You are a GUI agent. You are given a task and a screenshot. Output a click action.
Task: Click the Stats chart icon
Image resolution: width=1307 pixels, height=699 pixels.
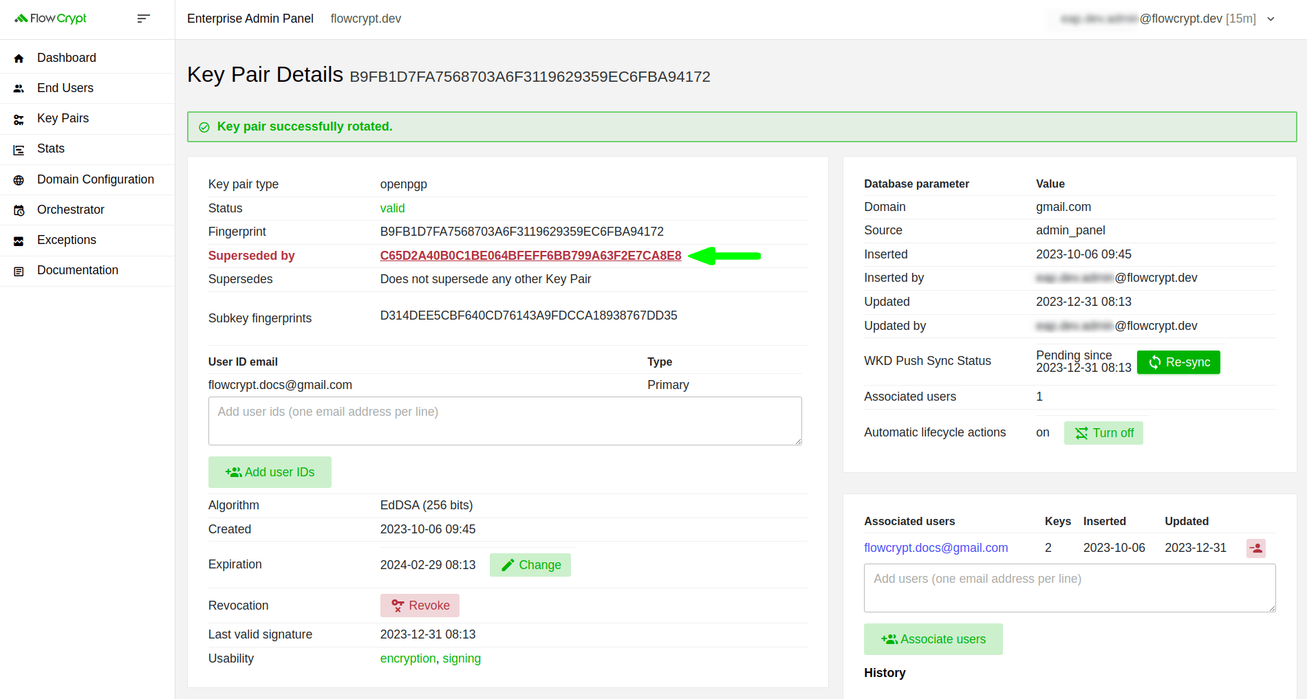pyautogui.click(x=19, y=150)
